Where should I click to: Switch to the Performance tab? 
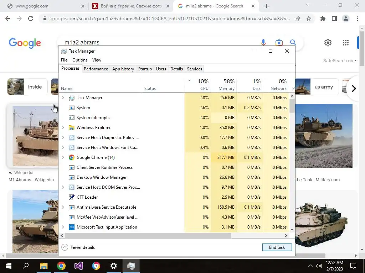click(96, 69)
